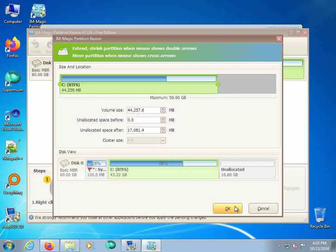Click the network tray icon
Image resolution: width=336 pixels, height=252 pixels.
pyautogui.click(x=287, y=246)
